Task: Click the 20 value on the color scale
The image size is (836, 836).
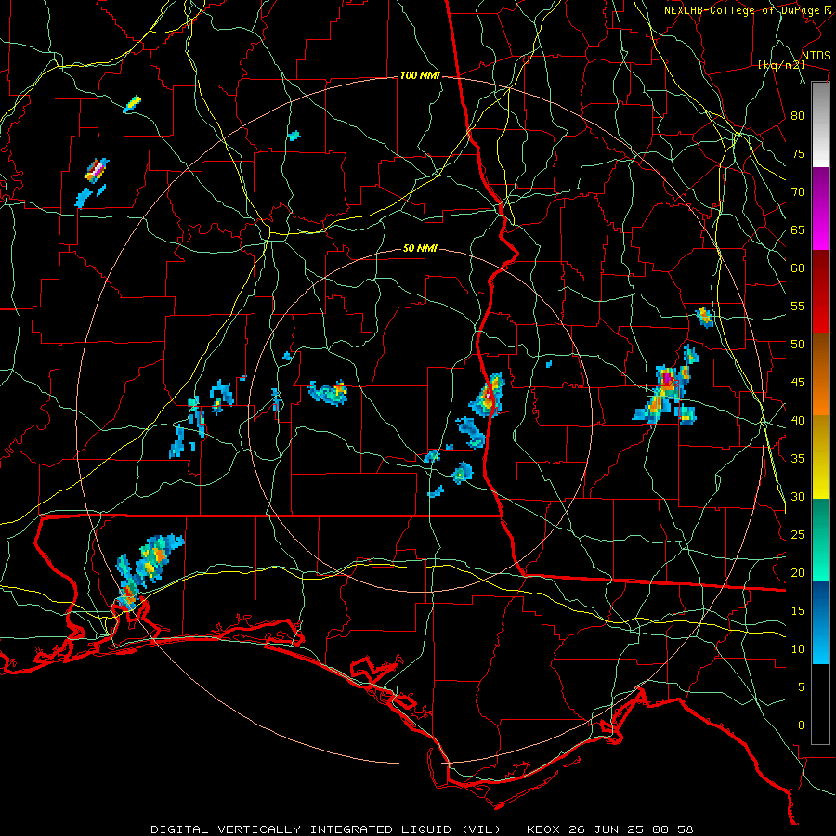Action: click(798, 572)
